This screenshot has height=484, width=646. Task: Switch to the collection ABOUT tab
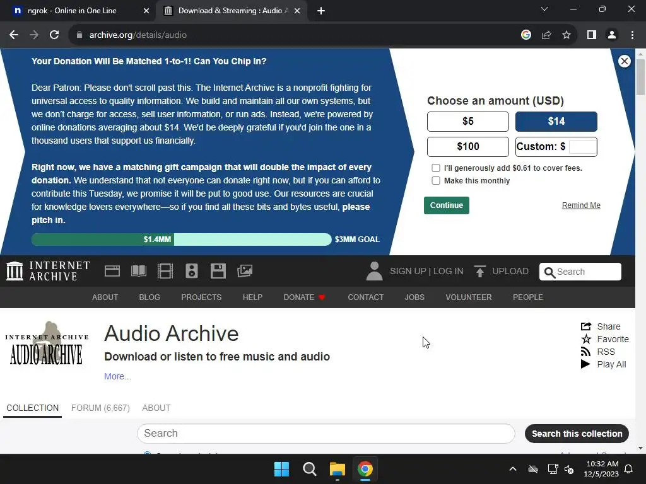[156, 408]
